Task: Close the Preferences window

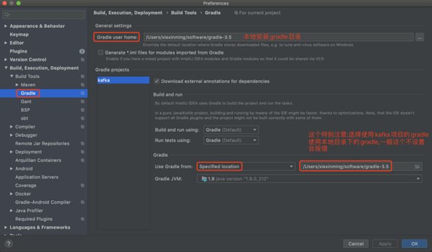Action: [5, 3]
